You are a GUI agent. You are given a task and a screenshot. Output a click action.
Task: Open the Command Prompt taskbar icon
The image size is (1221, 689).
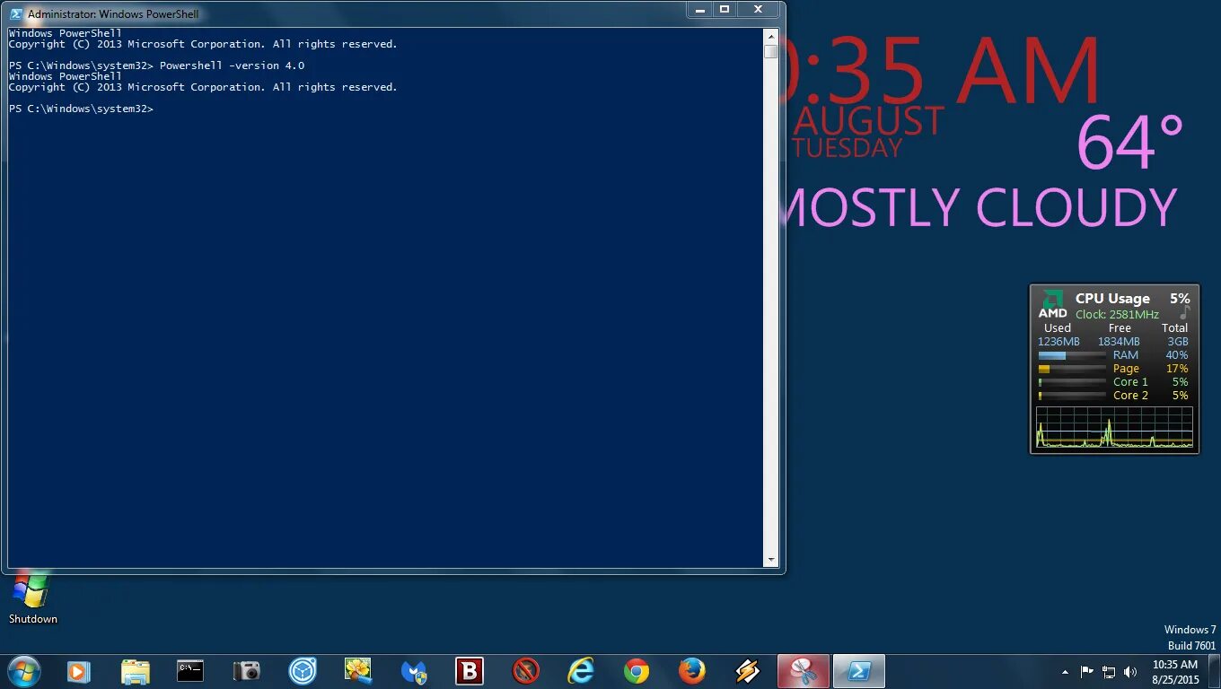click(190, 670)
